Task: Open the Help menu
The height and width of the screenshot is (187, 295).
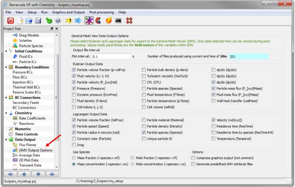Action: pos(122,12)
